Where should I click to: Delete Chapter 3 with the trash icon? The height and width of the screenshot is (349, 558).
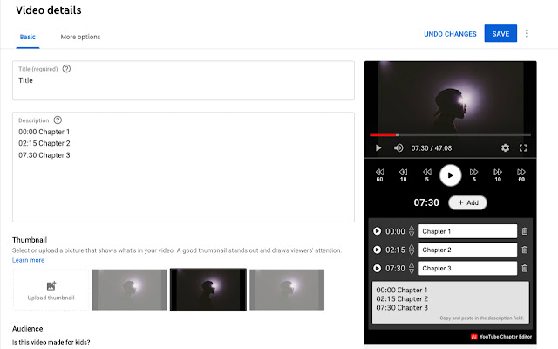pyautogui.click(x=525, y=268)
